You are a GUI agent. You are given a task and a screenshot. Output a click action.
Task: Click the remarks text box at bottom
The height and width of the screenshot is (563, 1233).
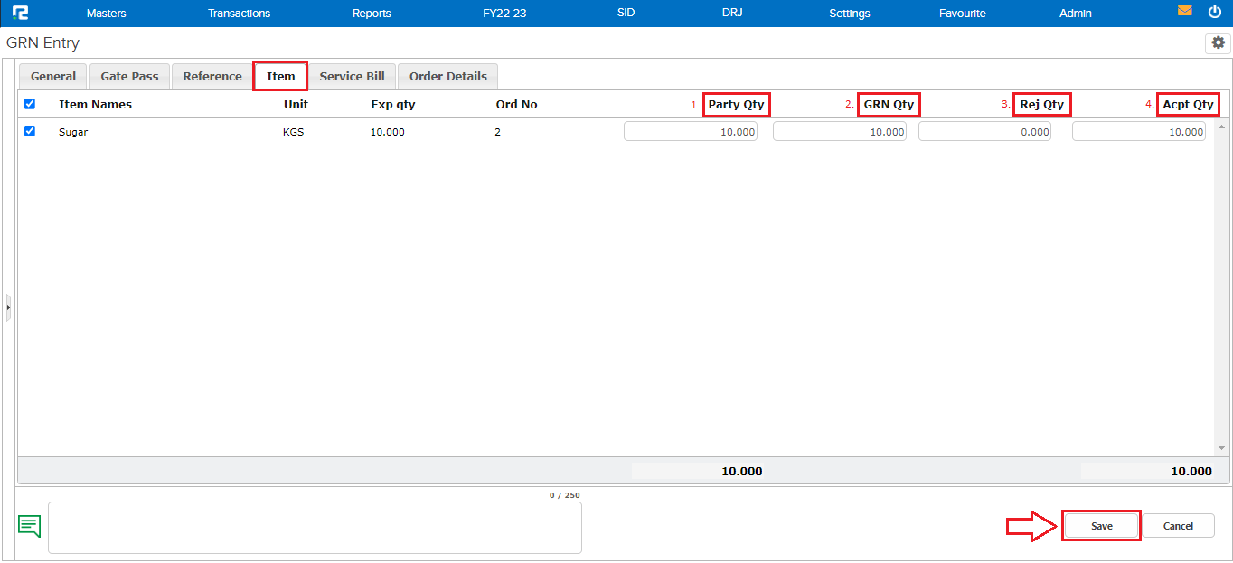[x=315, y=528]
